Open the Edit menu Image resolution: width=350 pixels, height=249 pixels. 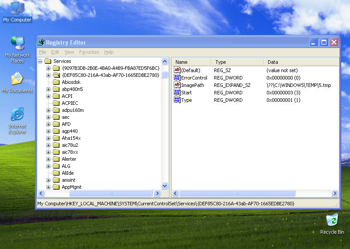coord(55,52)
